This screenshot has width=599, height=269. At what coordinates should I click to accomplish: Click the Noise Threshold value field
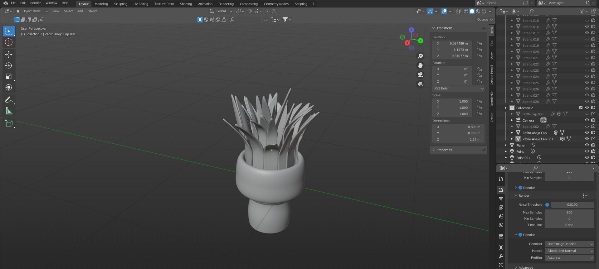pyautogui.click(x=572, y=205)
